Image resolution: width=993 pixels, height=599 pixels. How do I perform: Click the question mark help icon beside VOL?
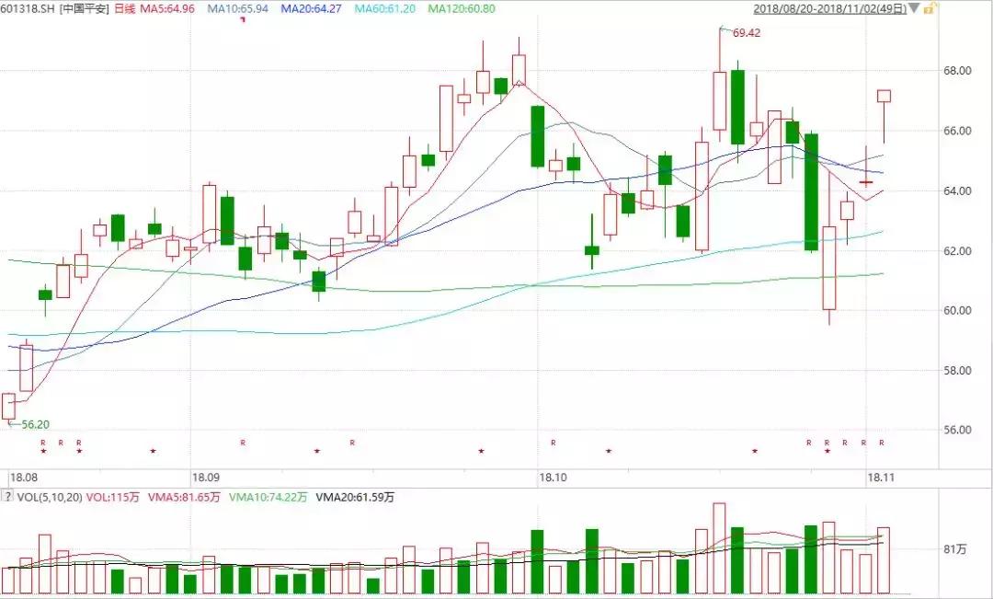point(7,497)
